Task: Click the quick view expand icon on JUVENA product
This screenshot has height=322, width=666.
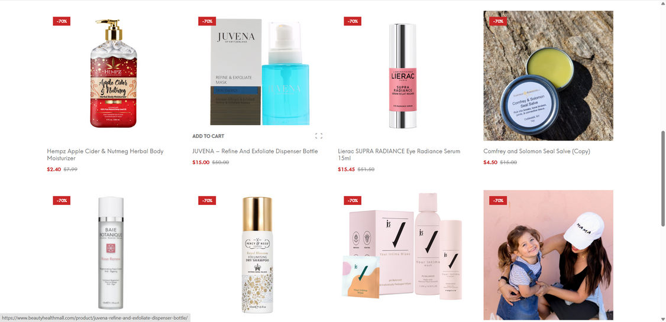Action: 319,136
